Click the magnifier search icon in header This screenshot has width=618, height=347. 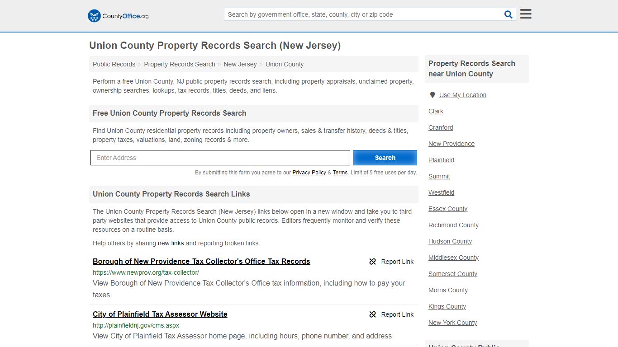tap(509, 14)
